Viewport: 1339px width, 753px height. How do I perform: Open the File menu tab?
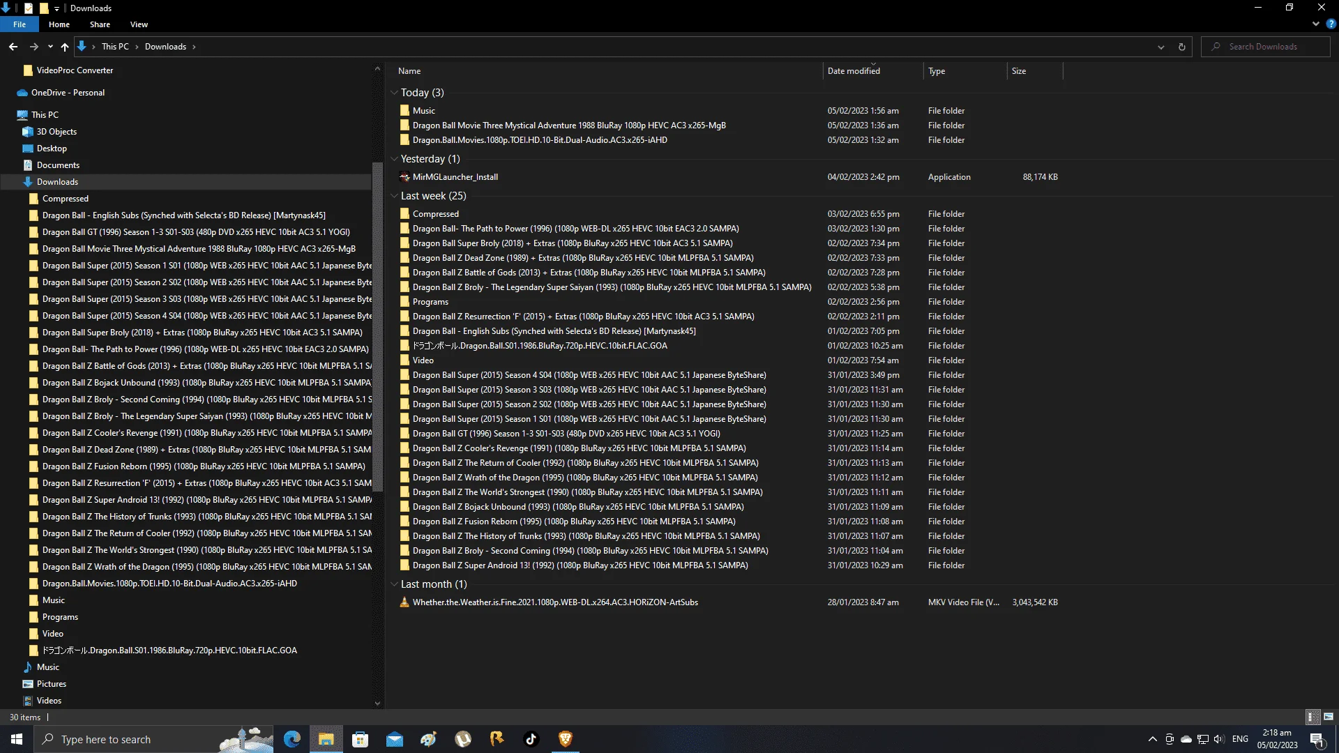20,24
